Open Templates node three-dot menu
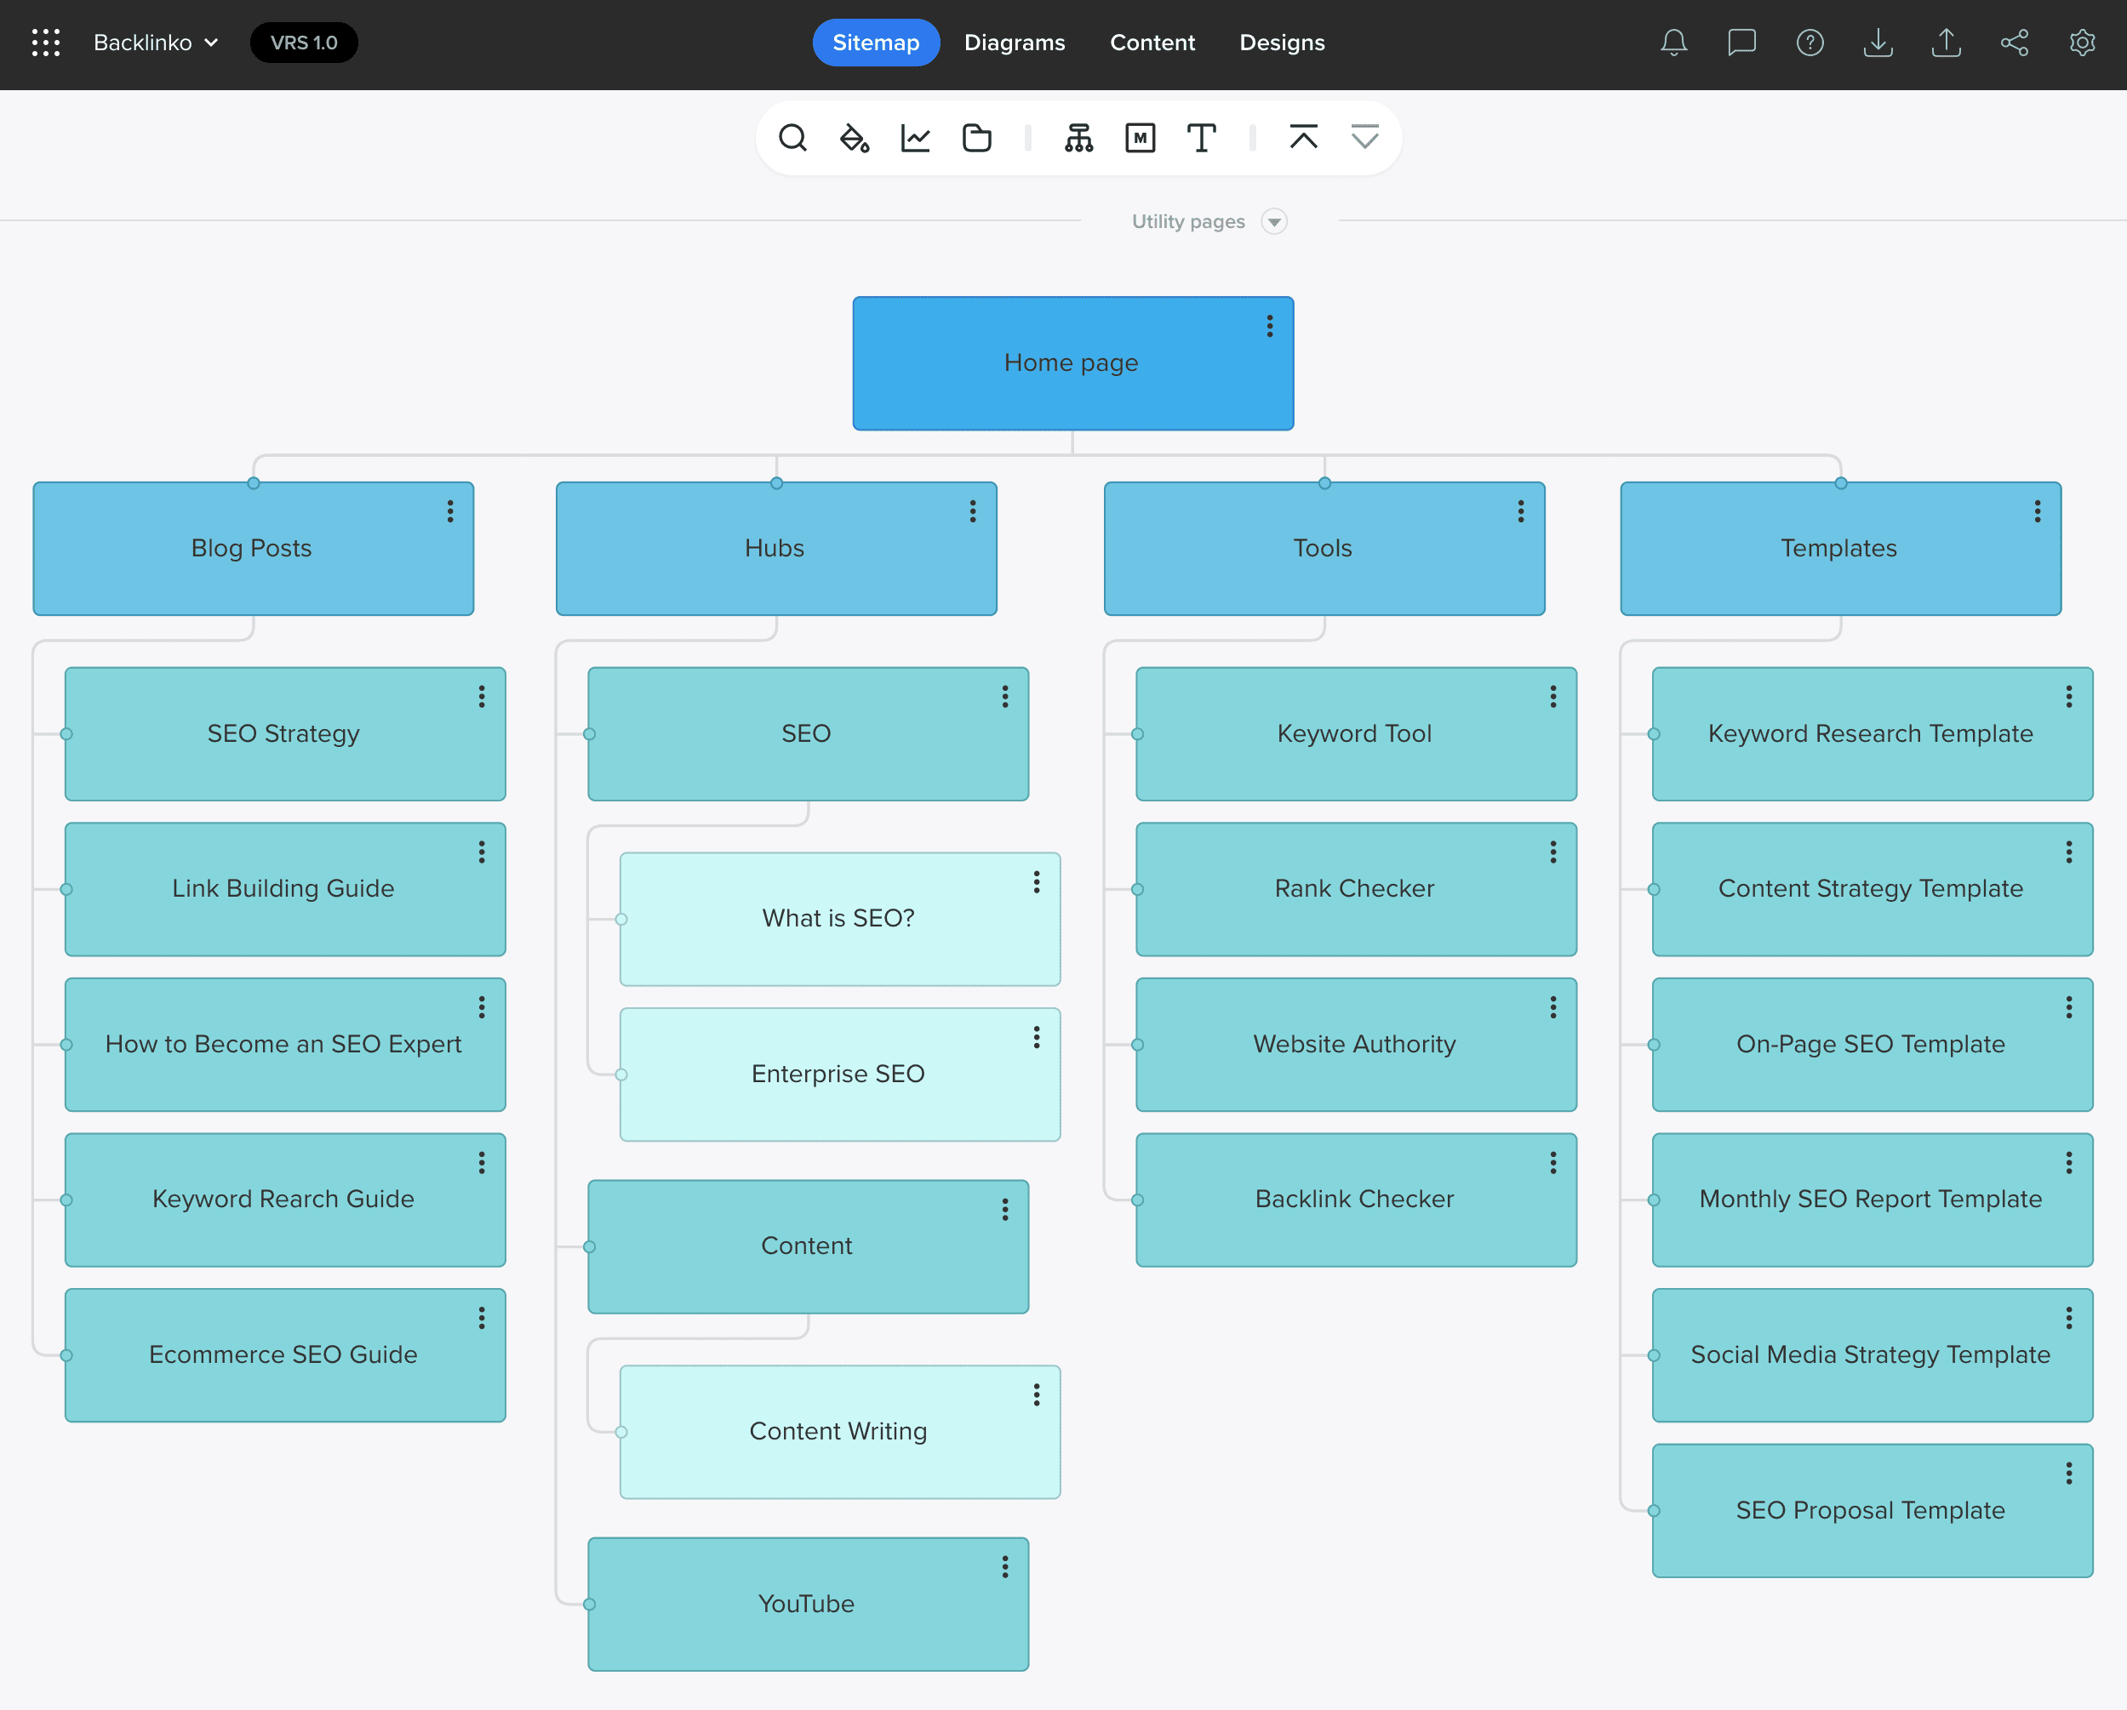Screen dimensions: 2127x1710 tap(2038, 510)
